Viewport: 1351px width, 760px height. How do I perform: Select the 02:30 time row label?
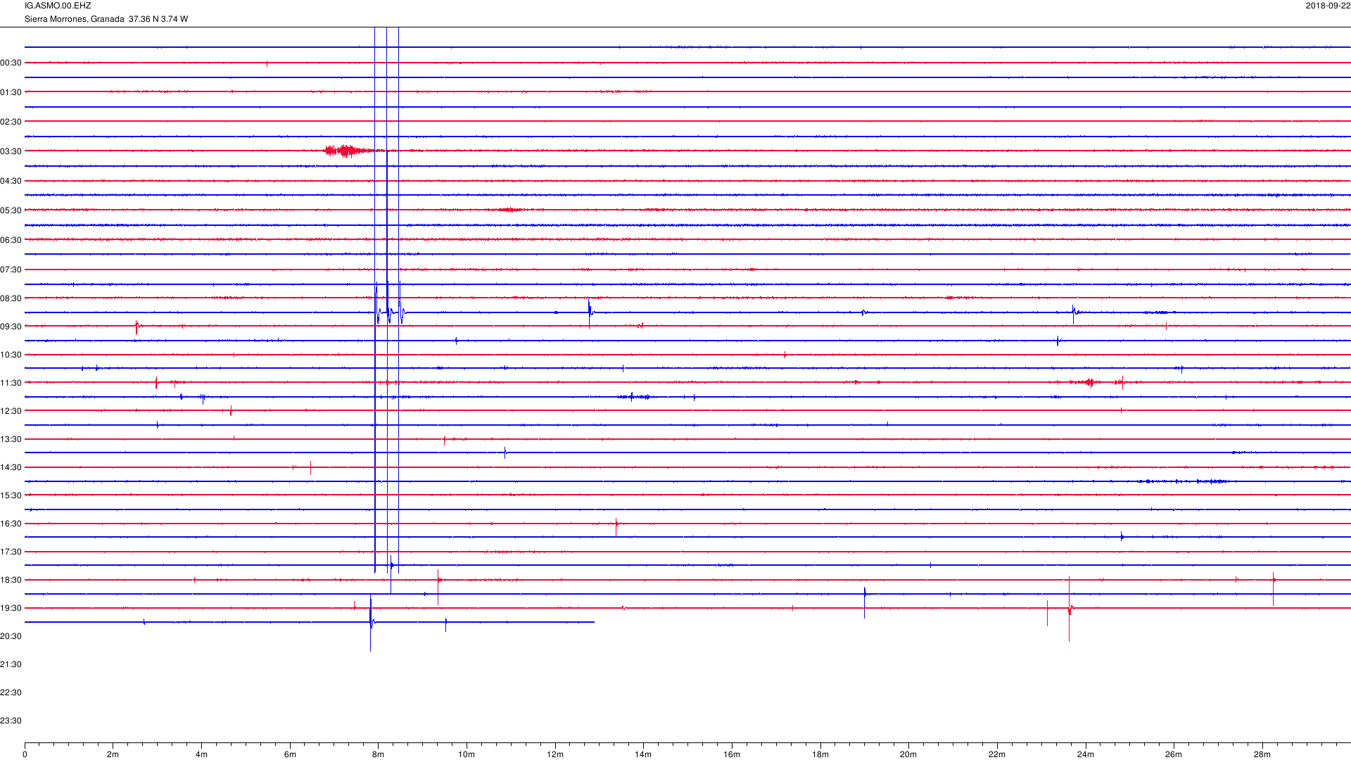(x=11, y=122)
